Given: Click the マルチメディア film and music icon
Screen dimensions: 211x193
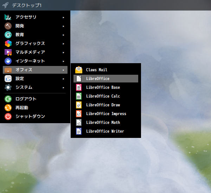Looking at the screenshot, I should point(8,52).
